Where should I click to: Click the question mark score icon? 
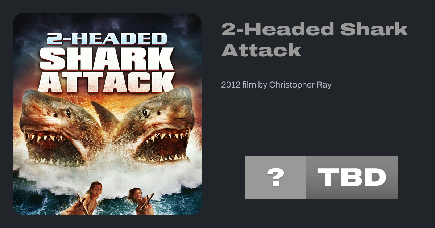pyautogui.click(x=275, y=177)
